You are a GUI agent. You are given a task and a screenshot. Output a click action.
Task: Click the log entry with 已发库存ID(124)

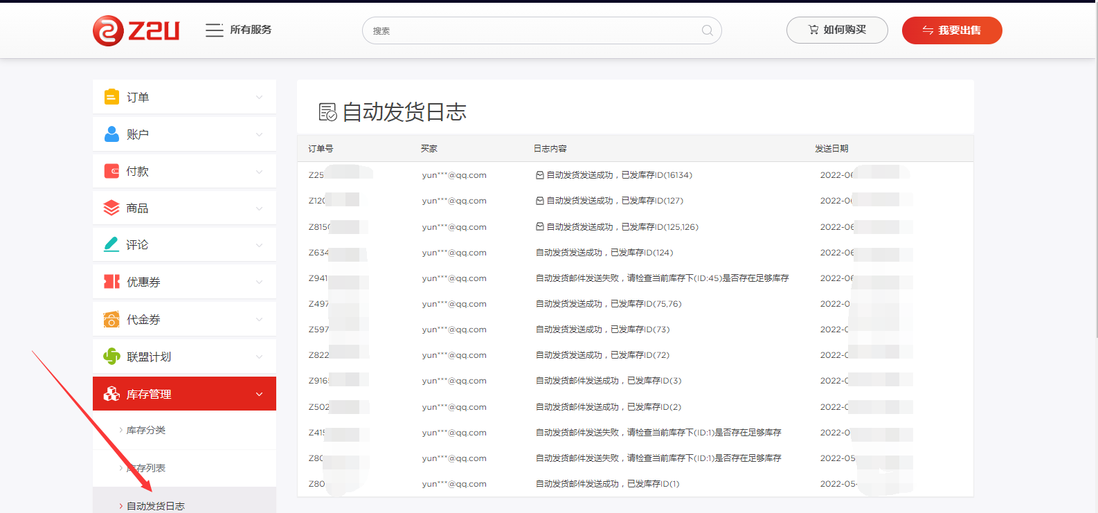604,253
